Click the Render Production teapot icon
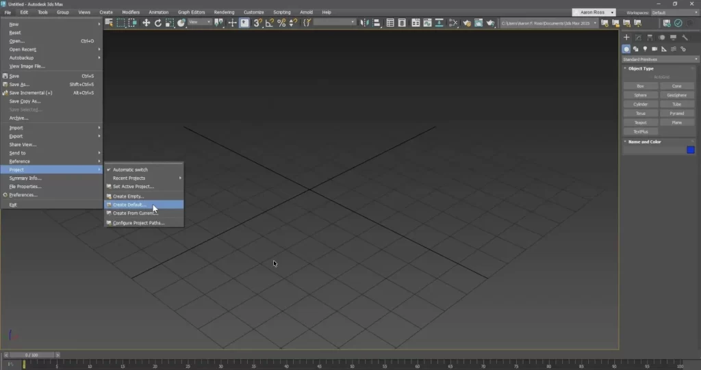Screen dimensions: 701x370 490,23
